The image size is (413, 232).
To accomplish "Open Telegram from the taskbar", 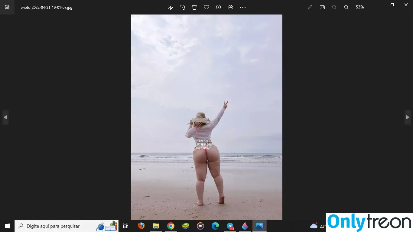I will pos(230,226).
